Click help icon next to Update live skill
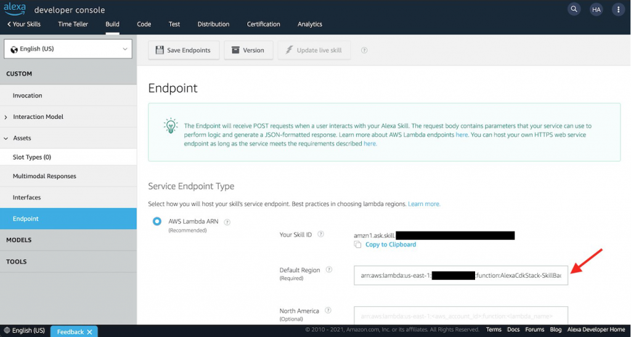The width and height of the screenshot is (631, 337). tap(364, 51)
